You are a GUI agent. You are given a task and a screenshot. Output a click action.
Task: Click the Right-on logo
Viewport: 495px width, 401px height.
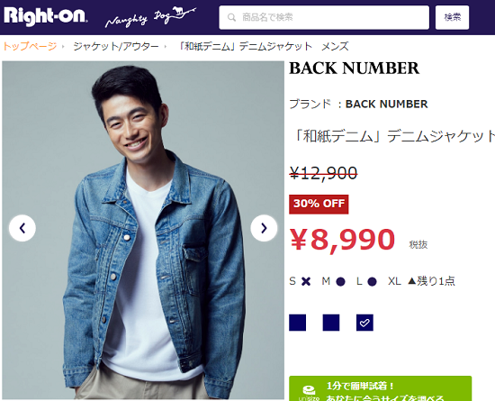click(x=46, y=16)
